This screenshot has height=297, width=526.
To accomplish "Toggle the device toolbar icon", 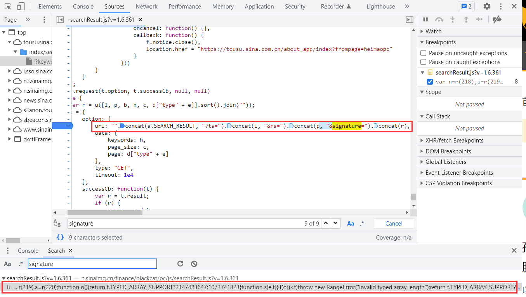I will pos(21,6).
